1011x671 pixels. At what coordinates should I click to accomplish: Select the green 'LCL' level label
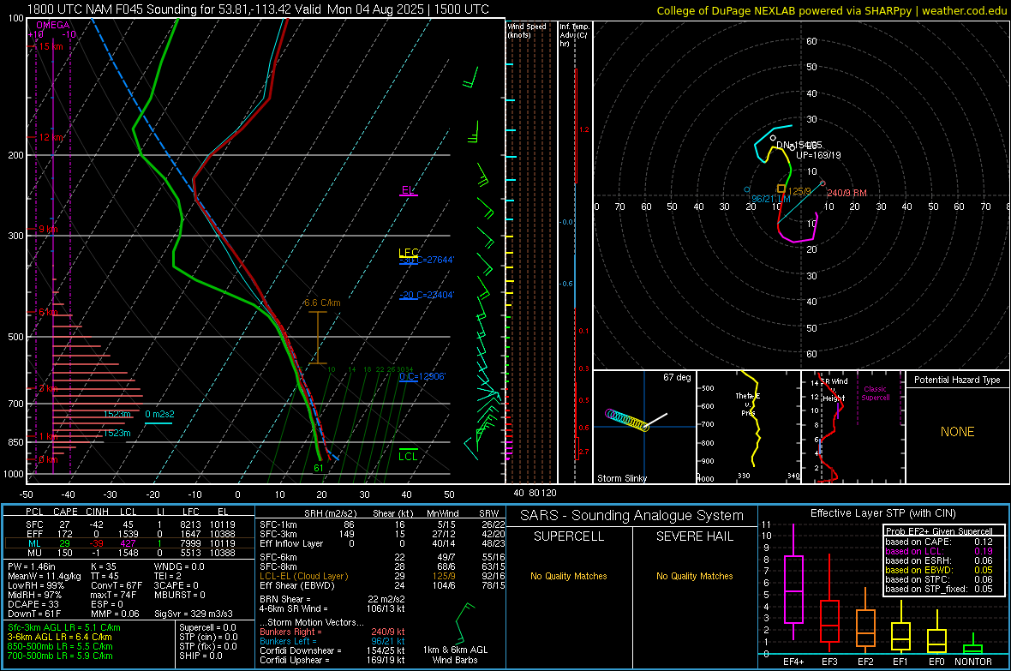coord(408,457)
